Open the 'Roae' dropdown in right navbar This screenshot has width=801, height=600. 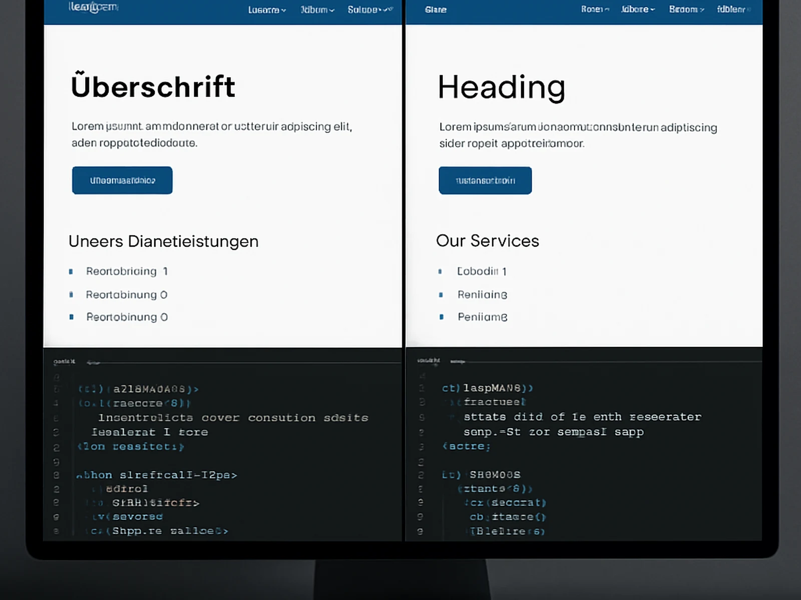click(x=595, y=9)
